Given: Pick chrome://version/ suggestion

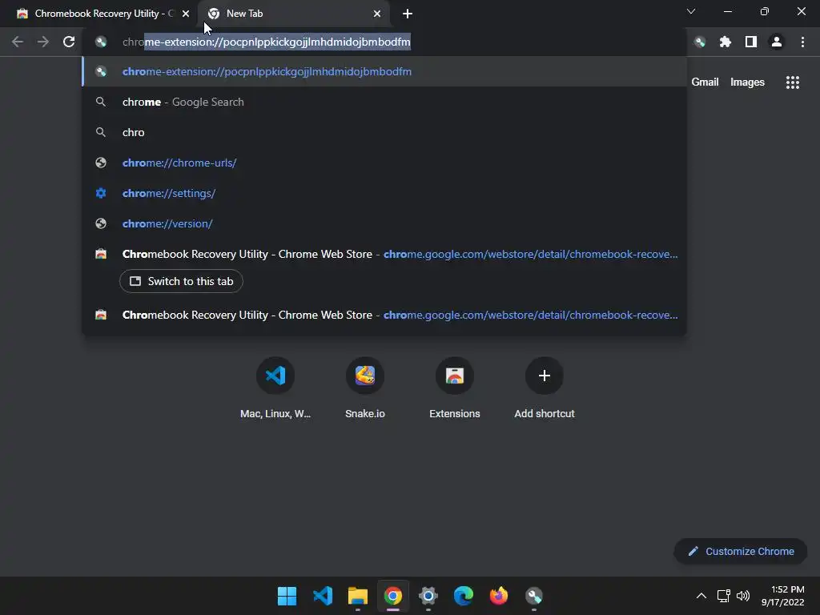Looking at the screenshot, I should (384, 223).
